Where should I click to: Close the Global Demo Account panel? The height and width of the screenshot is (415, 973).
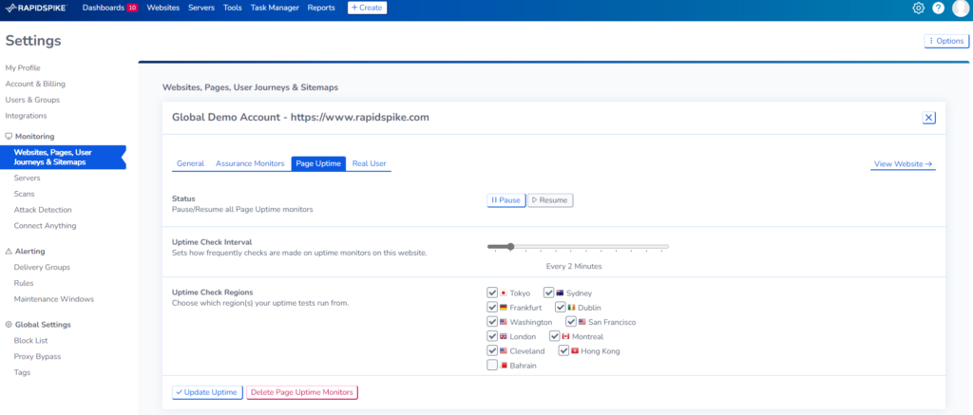(x=929, y=118)
